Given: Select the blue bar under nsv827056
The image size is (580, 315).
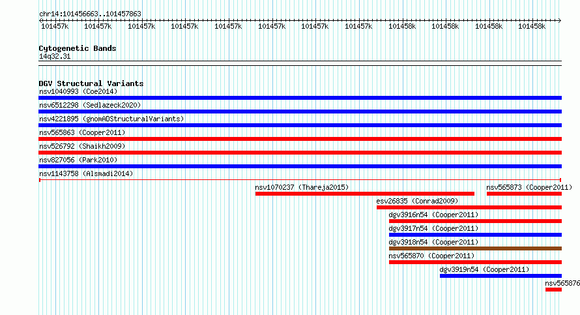Looking at the screenshot, I should 300,166.
